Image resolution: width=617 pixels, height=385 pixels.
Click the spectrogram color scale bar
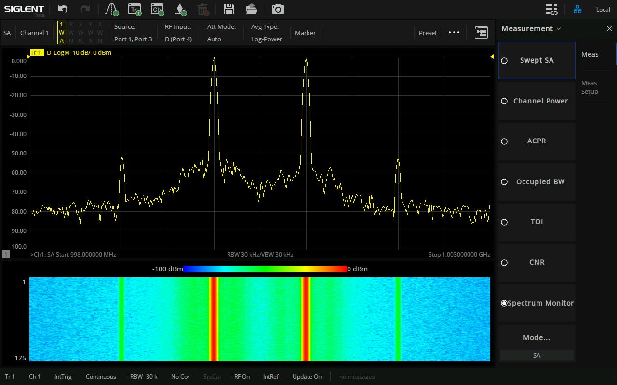point(265,269)
